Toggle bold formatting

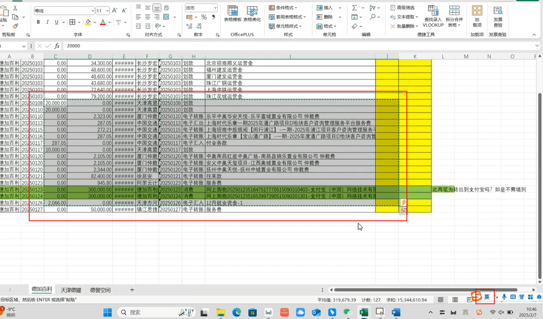(38, 22)
